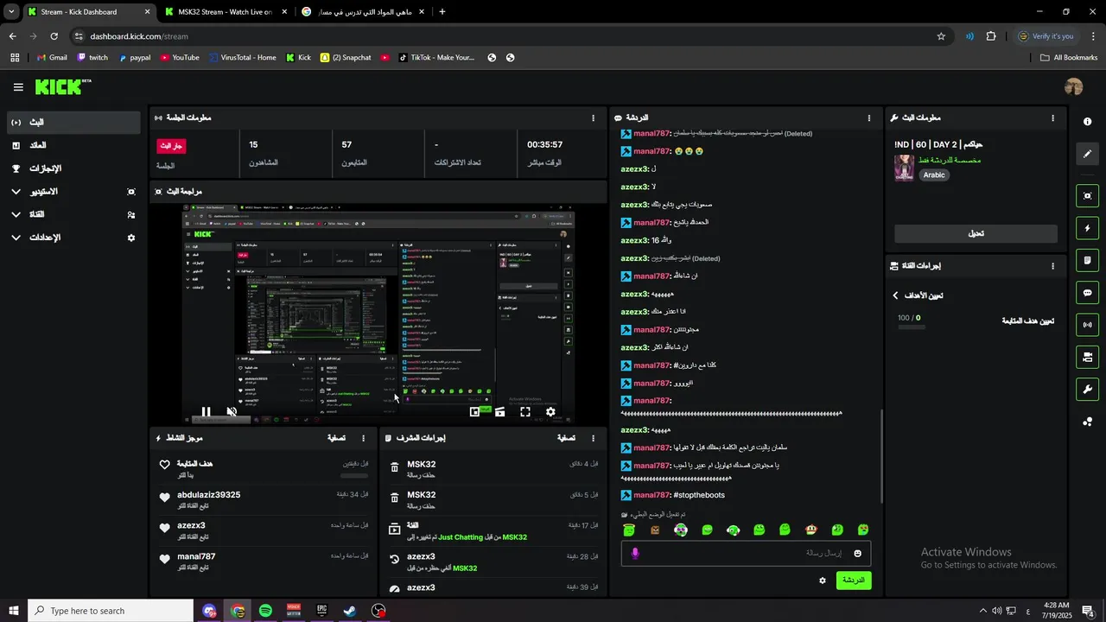The width and height of the screenshot is (1106, 622).
Task: Click the purple microphone icon in message box
Action: [635, 553]
